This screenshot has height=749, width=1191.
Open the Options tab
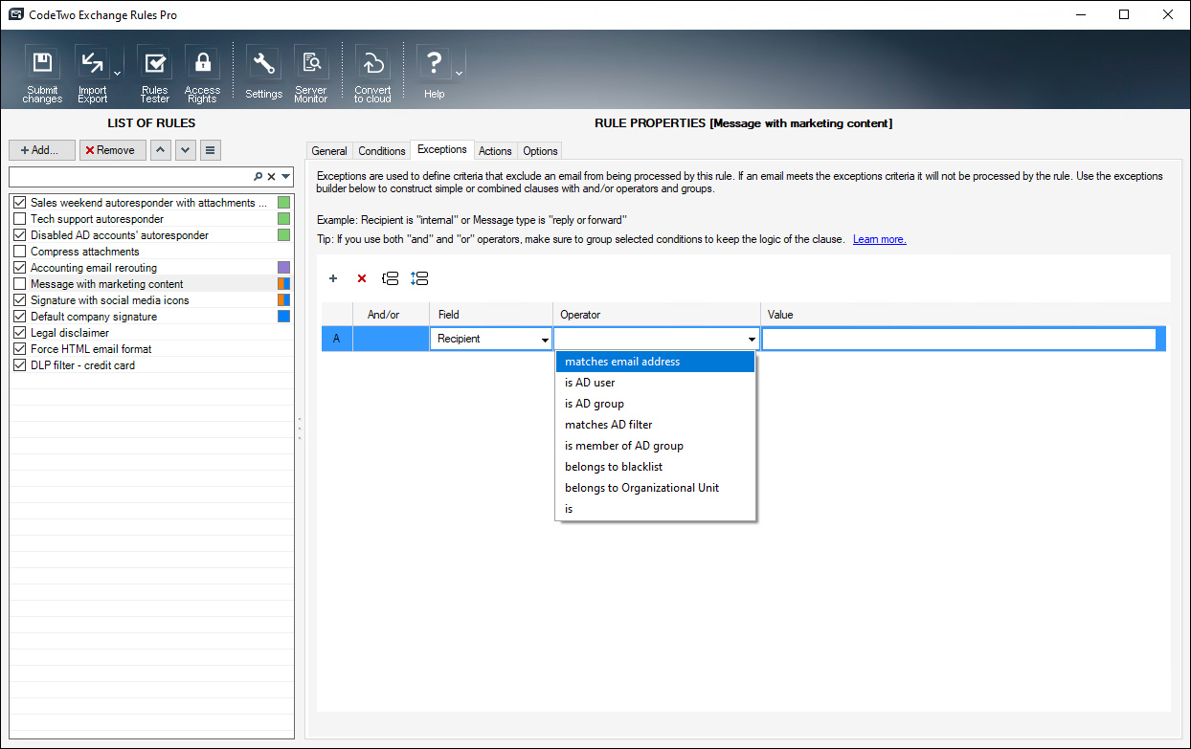pos(540,151)
